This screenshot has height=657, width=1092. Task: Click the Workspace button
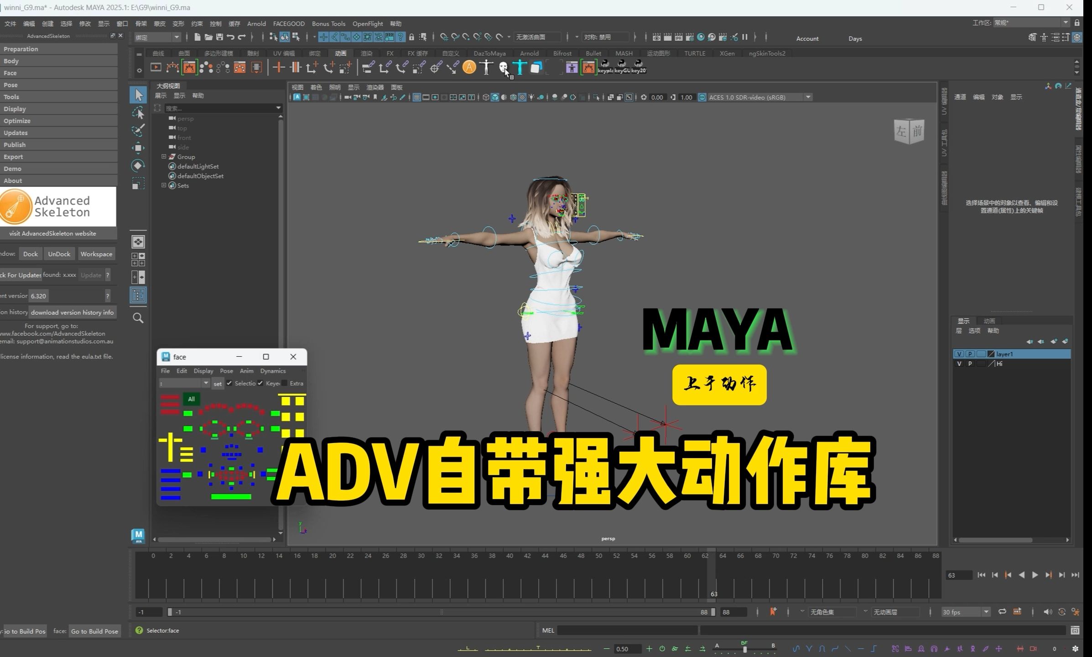click(x=96, y=254)
